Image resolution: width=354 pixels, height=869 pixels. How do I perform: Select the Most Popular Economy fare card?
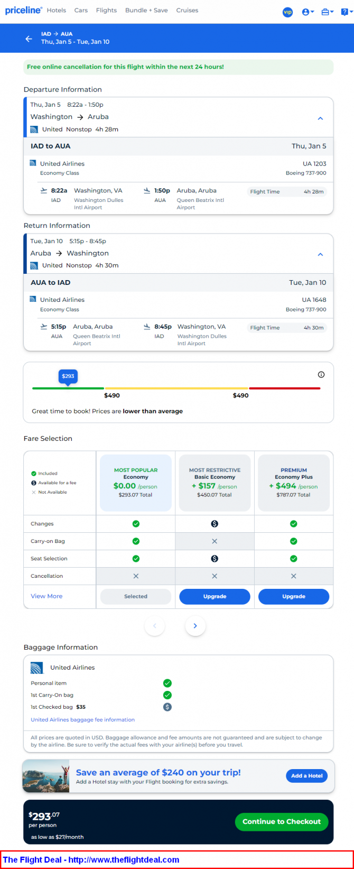point(136,483)
